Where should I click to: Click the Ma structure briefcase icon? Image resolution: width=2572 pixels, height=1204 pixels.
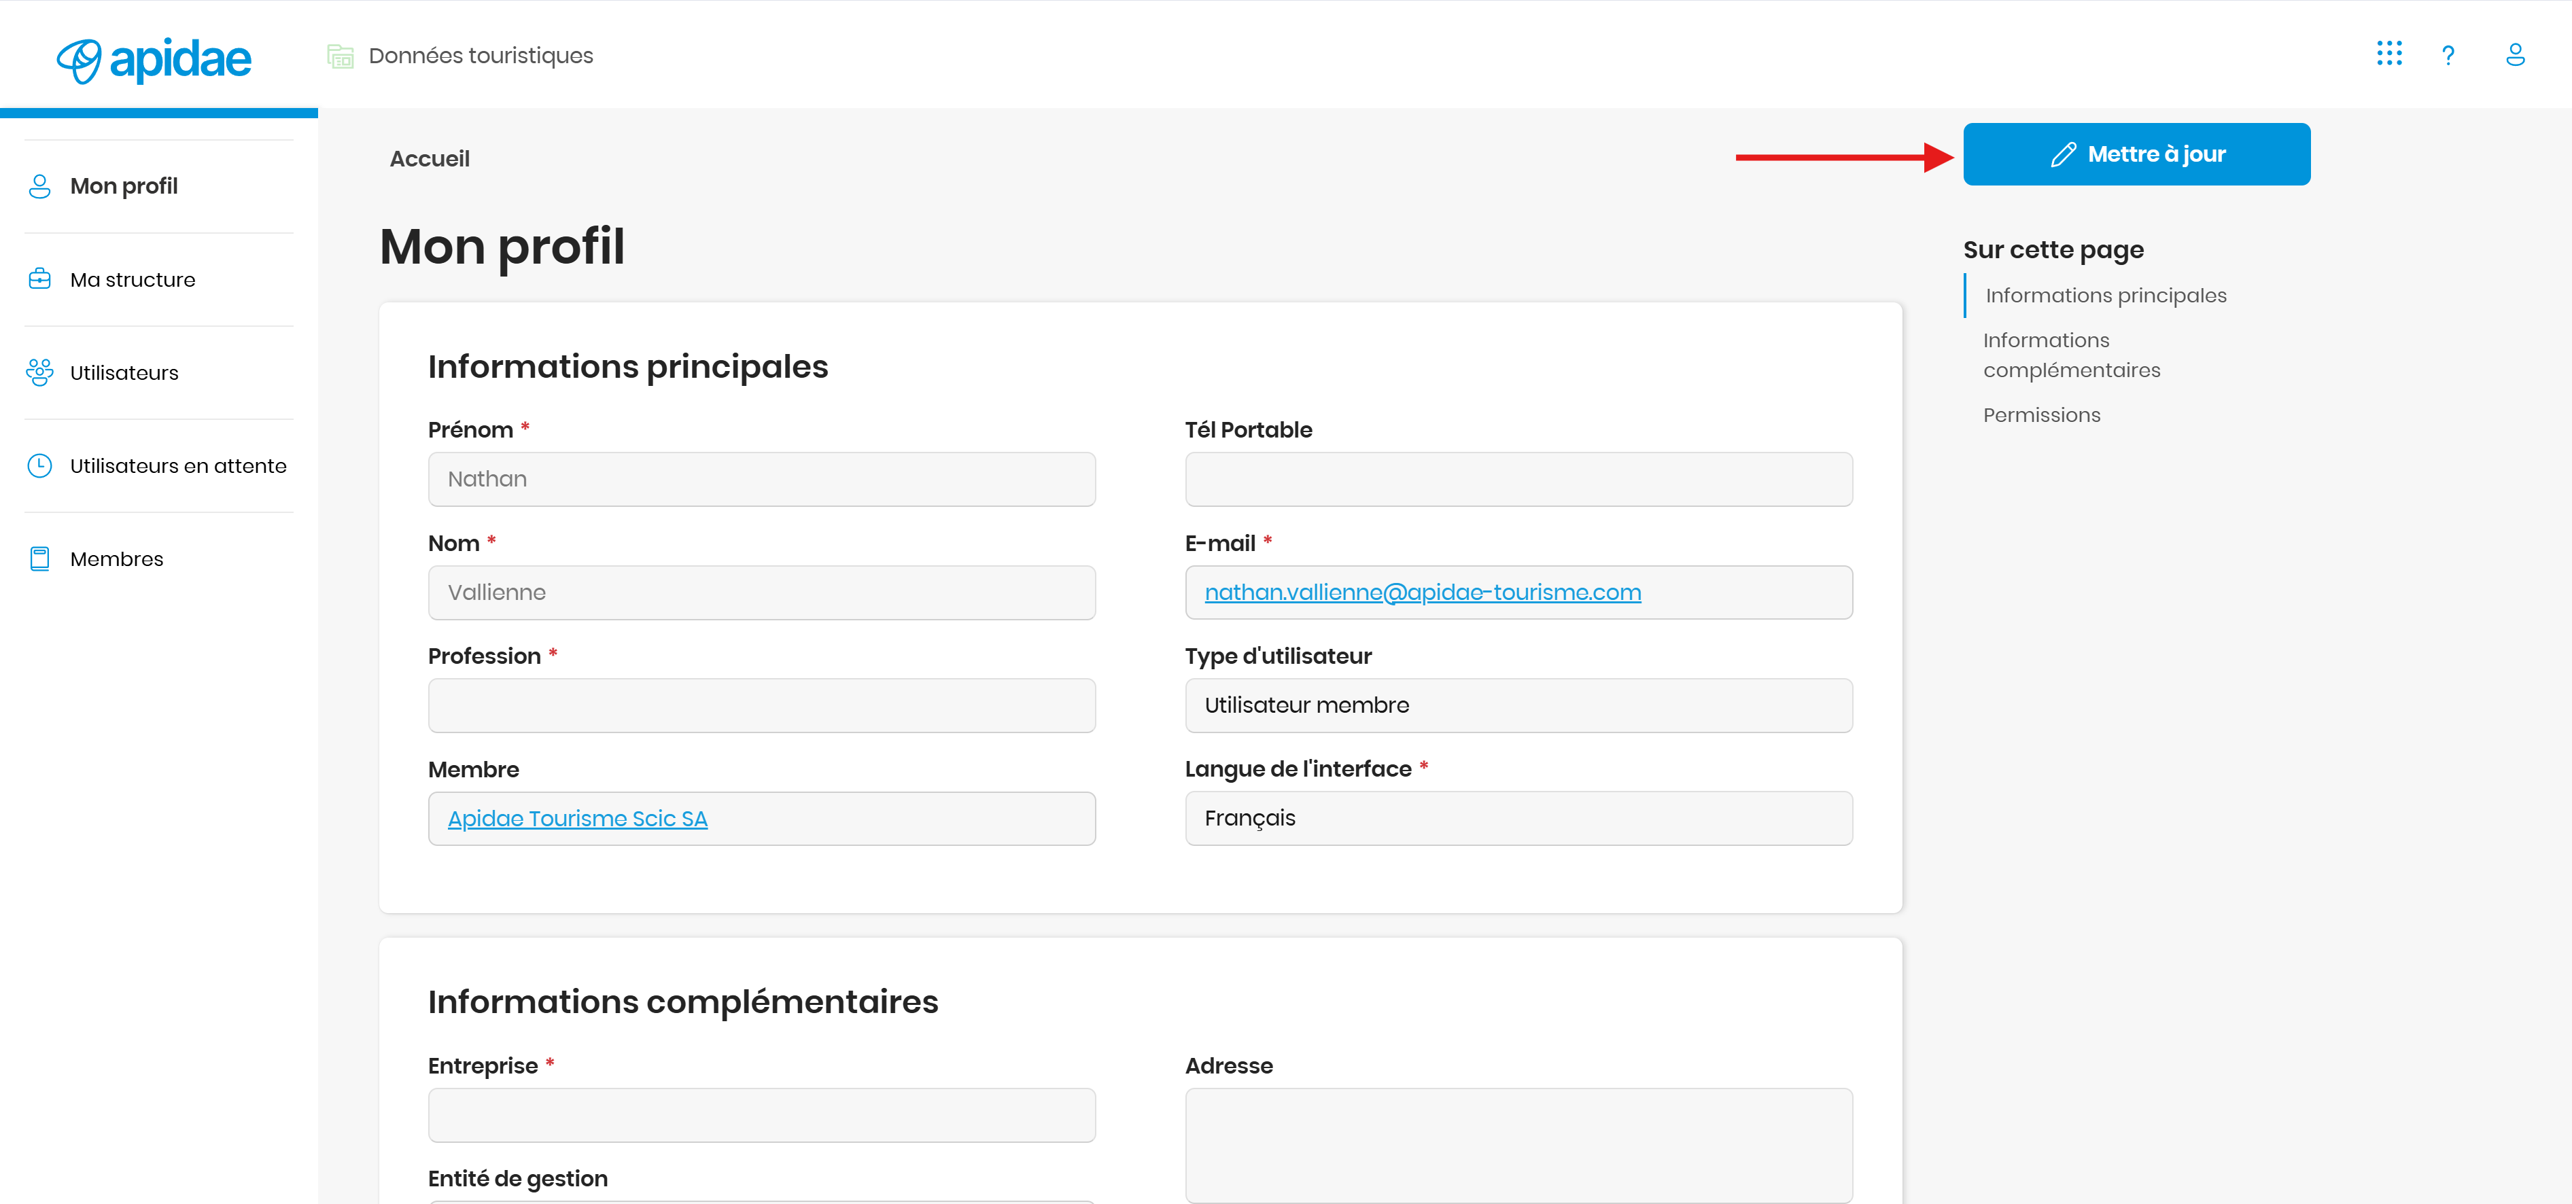[x=40, y=279]
